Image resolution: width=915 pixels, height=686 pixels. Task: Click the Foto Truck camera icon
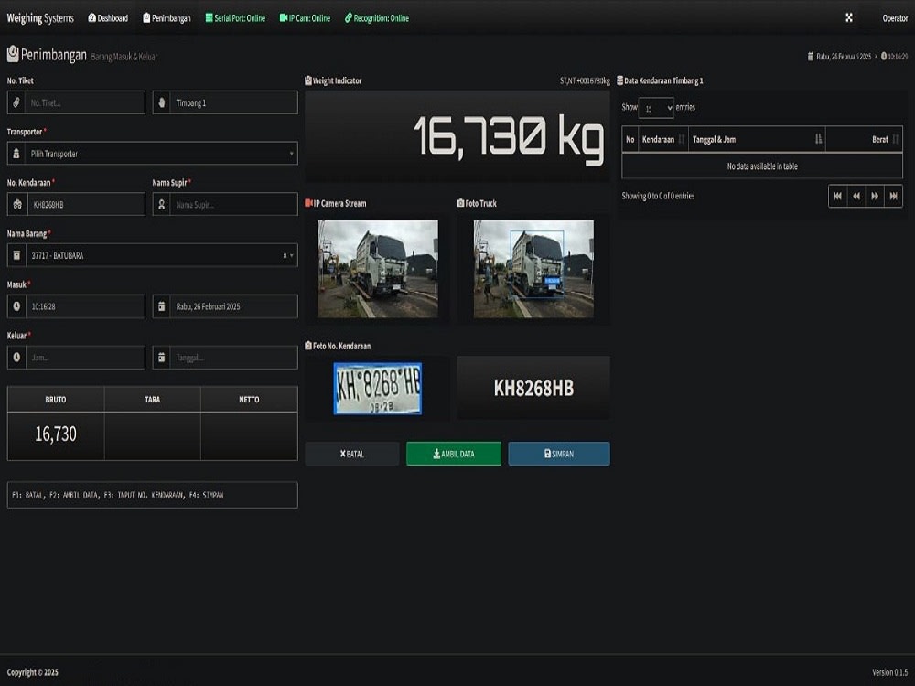460,203
